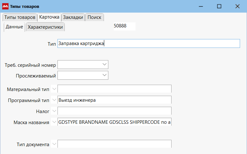Open the Маска названия chevron

tap(54, 122)
